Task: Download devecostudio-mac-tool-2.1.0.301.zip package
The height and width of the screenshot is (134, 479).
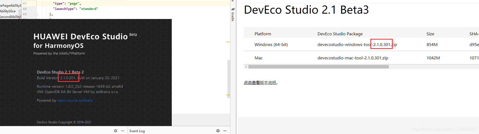Action: 353,58
